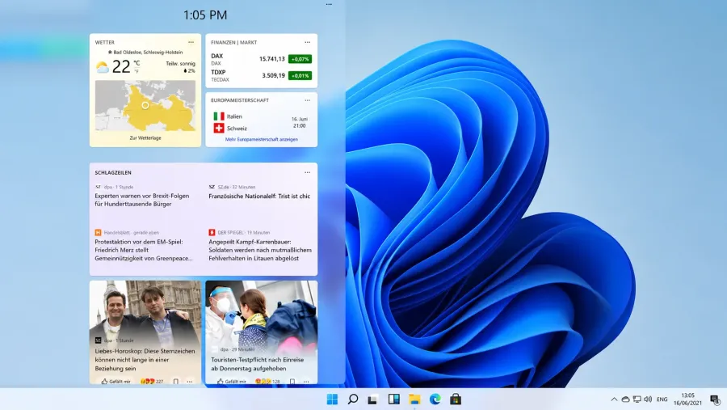Open the clock showing 13:05 16/06/2021
Screen dimensions: 727x410
coord(687,399)
